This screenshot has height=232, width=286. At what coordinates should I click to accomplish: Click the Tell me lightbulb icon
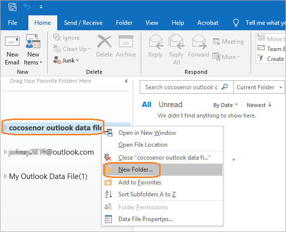click(236, 23)
